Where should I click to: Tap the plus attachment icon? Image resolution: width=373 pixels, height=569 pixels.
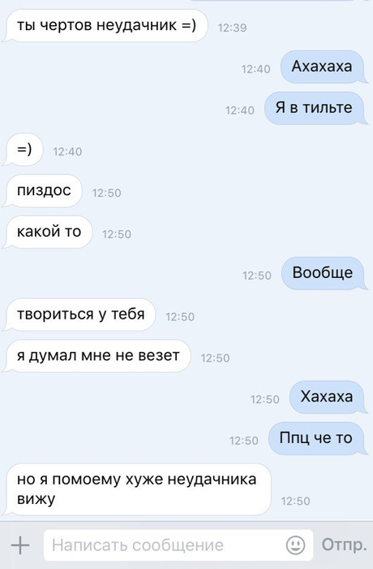[x=20, y=545]
